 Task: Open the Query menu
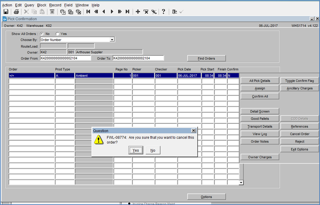click(29, 5)
